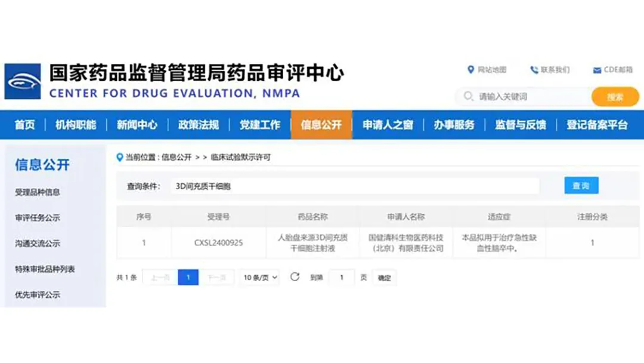Click the current location pin icon
The height and width of the screenshot is (363, 644).
(120, 158)
